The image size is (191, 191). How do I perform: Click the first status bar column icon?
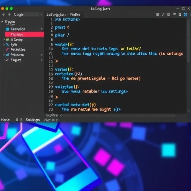[17, 120]
